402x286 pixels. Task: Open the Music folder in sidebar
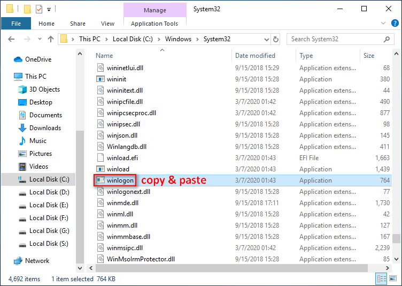coord(33,141)
